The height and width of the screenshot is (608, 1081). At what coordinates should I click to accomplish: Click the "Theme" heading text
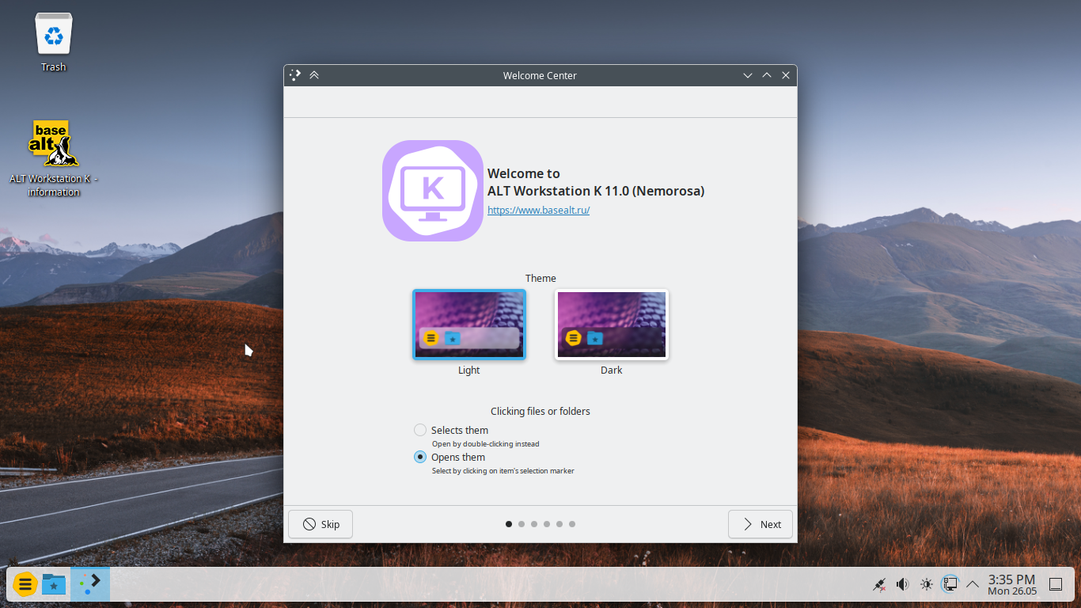point(540,279)
